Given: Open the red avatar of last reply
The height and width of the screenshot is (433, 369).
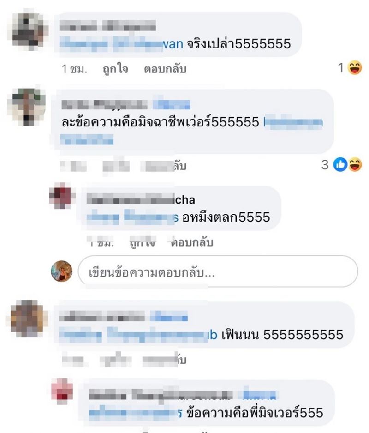Looking at the screenshot, I should point(62,391).
